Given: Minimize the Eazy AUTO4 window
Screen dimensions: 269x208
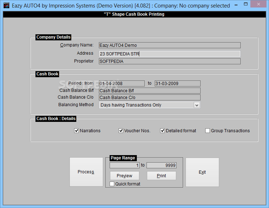Looking at the screenshot, I should [236, 5].
